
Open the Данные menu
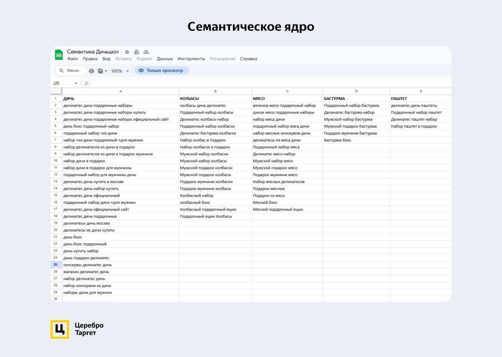164,59
